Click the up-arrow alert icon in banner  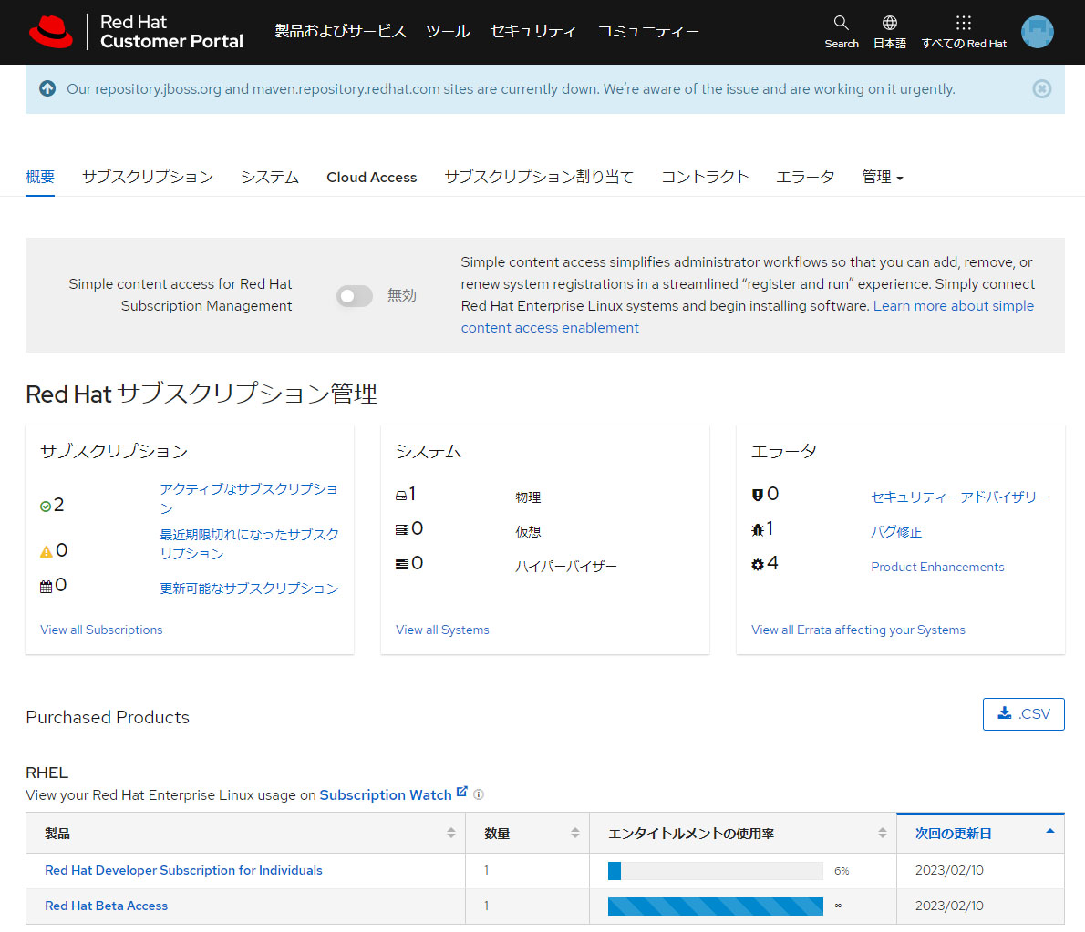[47, 88]
